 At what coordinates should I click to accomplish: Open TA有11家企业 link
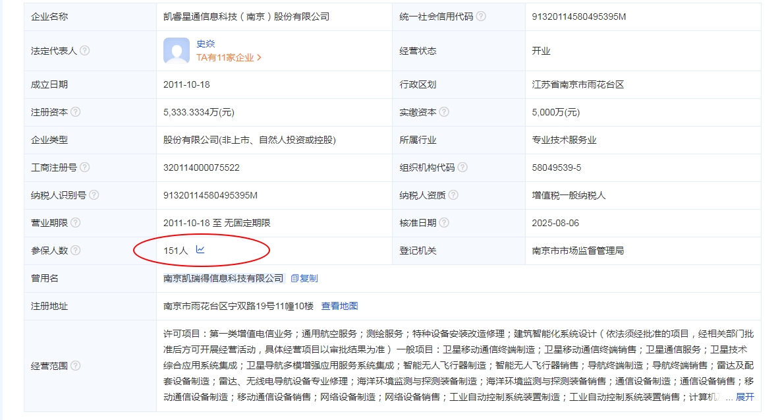click(x=229, y=58)
